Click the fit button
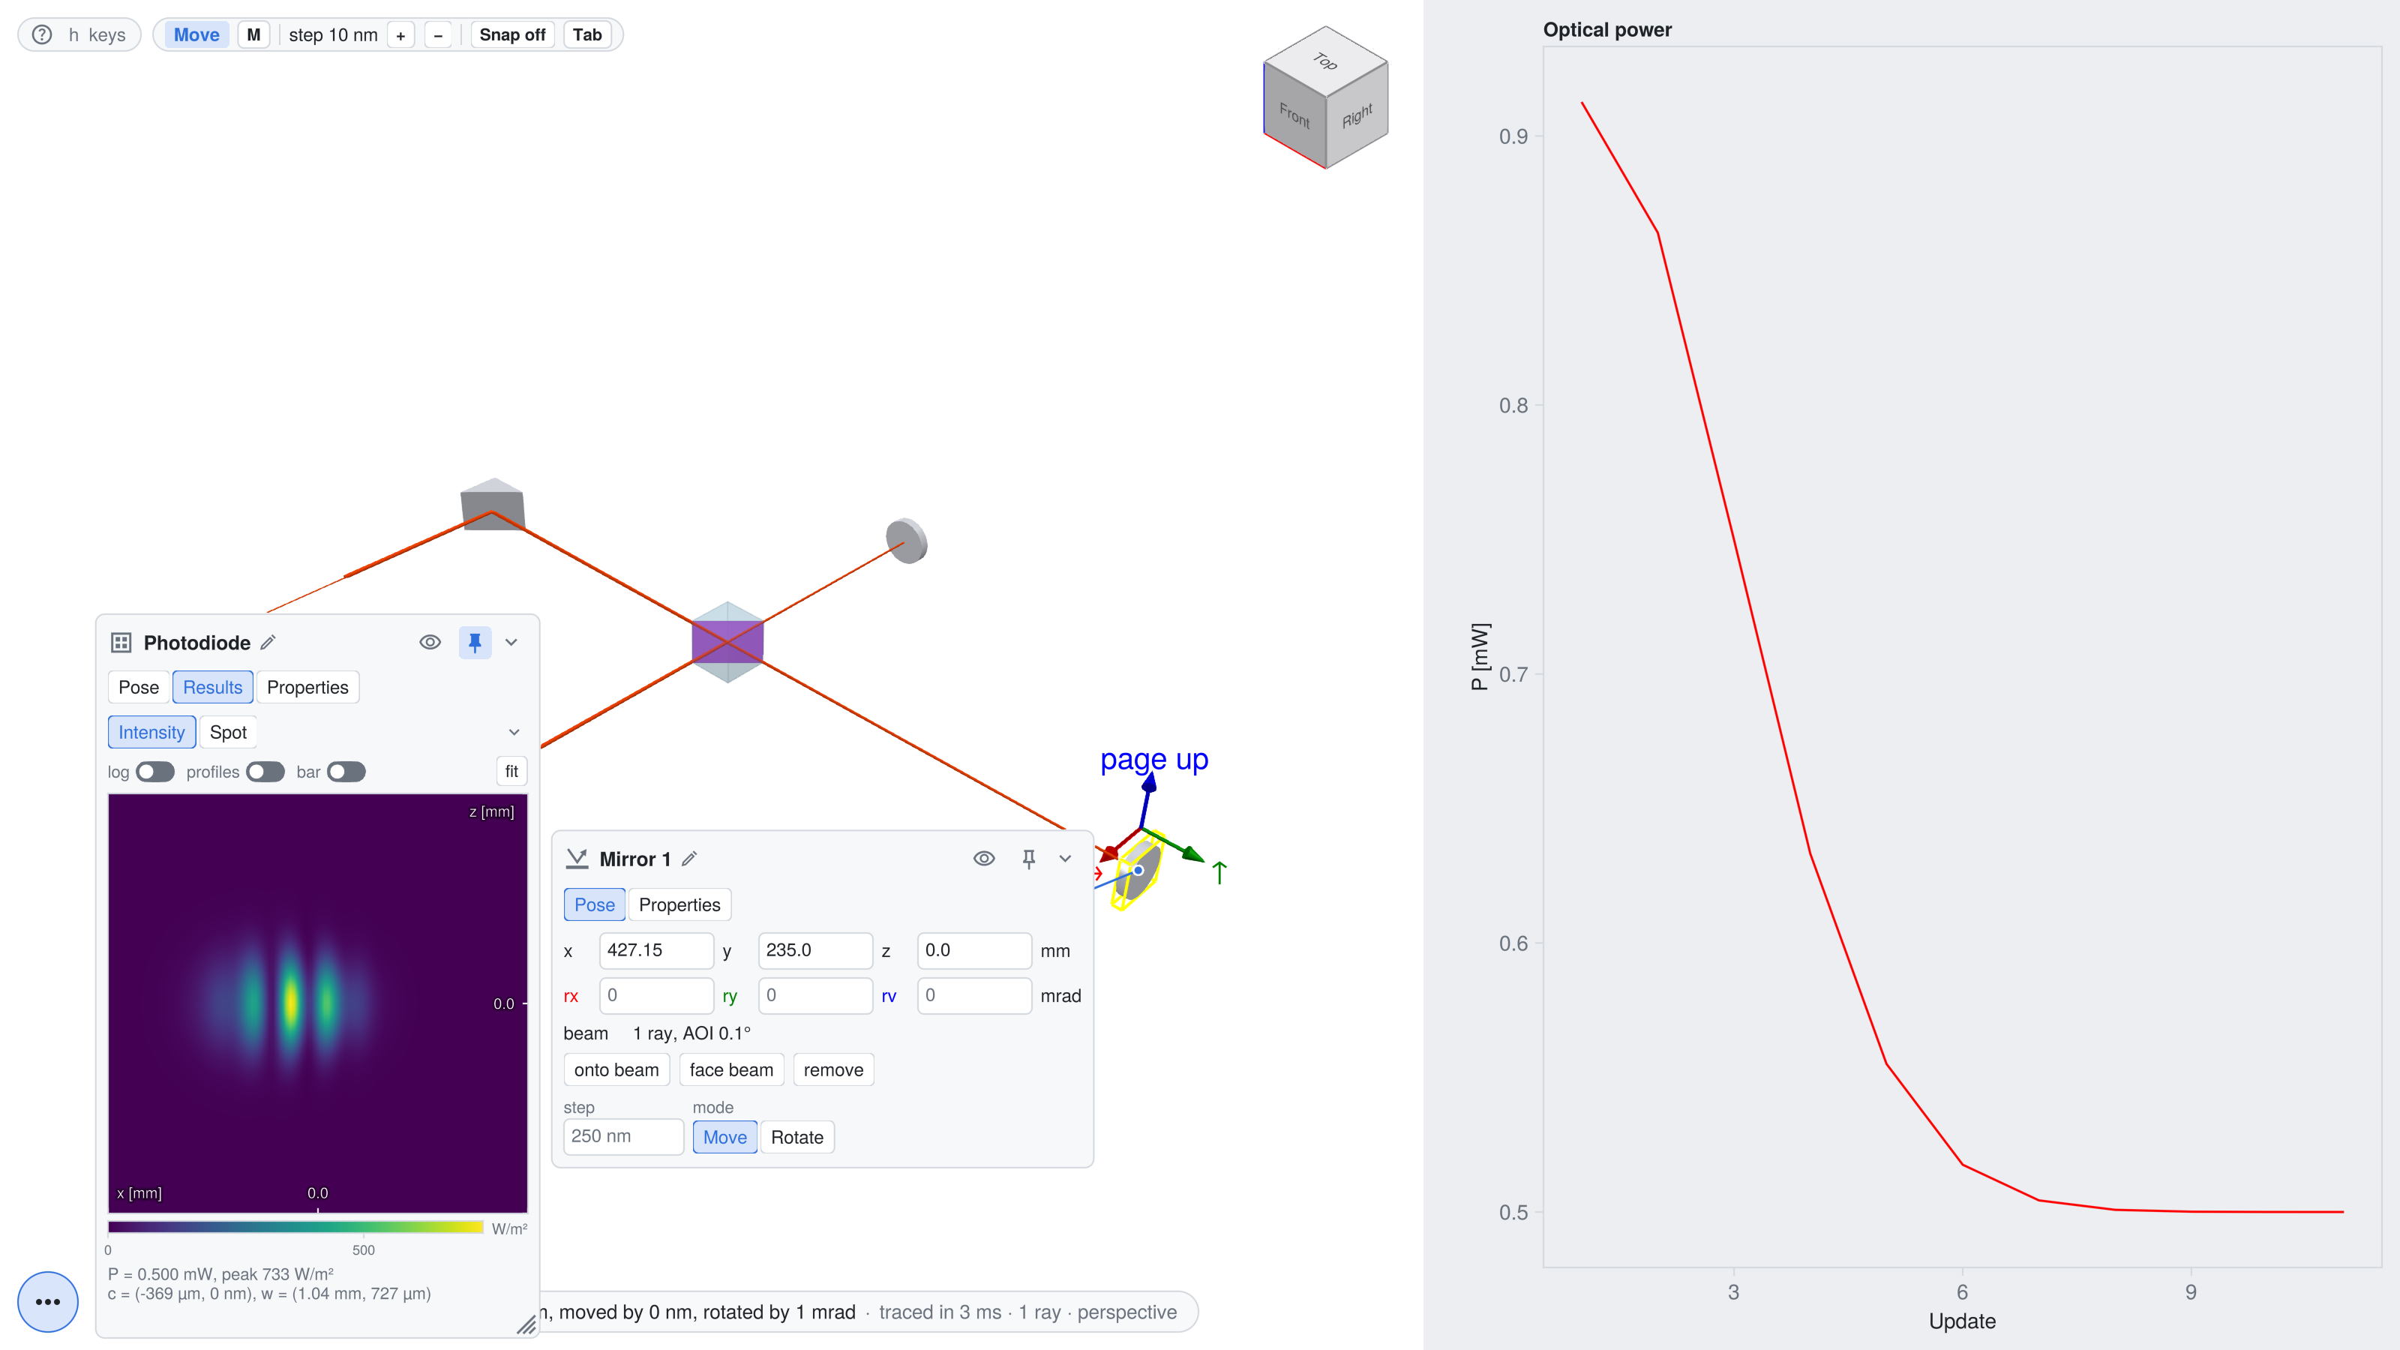 (511, 772)
